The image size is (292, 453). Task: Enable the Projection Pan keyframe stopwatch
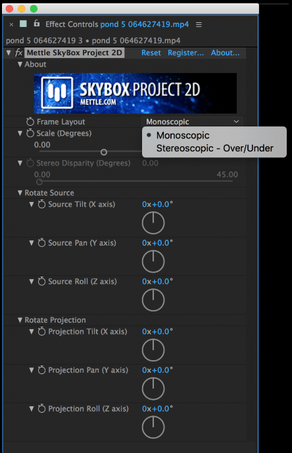(x=42, y=370)
